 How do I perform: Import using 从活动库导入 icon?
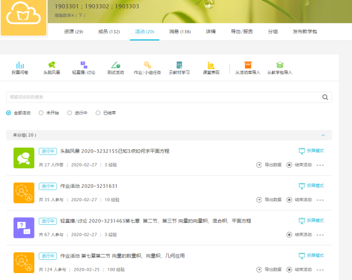click(x=248, y=66)
